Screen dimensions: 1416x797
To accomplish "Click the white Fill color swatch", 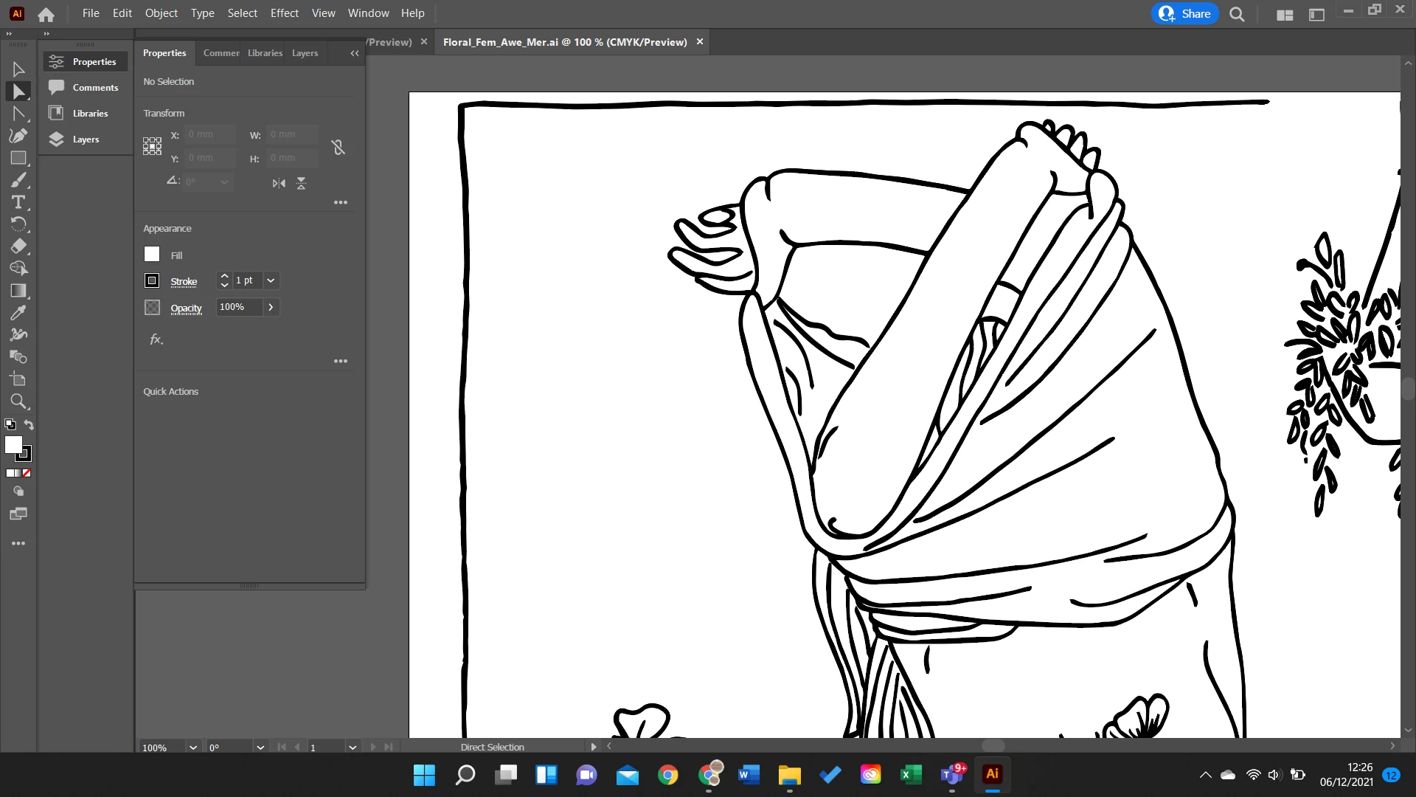I will [x=152, y=255].
